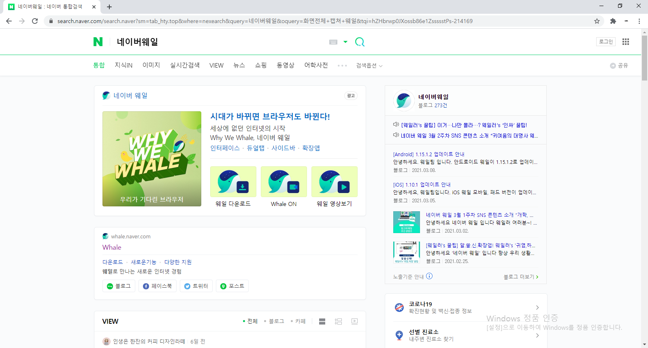Click the 웨일 영상보기 icon

[x=335, y=182]
